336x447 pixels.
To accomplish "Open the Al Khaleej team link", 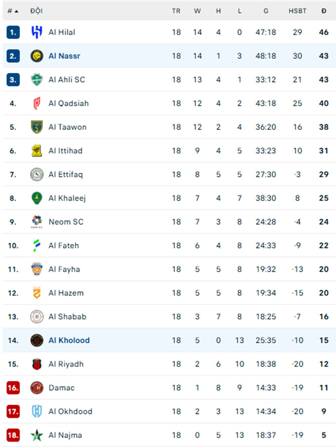I will click(x=67, y=198).
